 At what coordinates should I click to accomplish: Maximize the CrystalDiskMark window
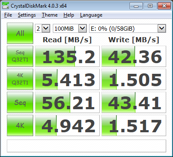pos(150,6)
